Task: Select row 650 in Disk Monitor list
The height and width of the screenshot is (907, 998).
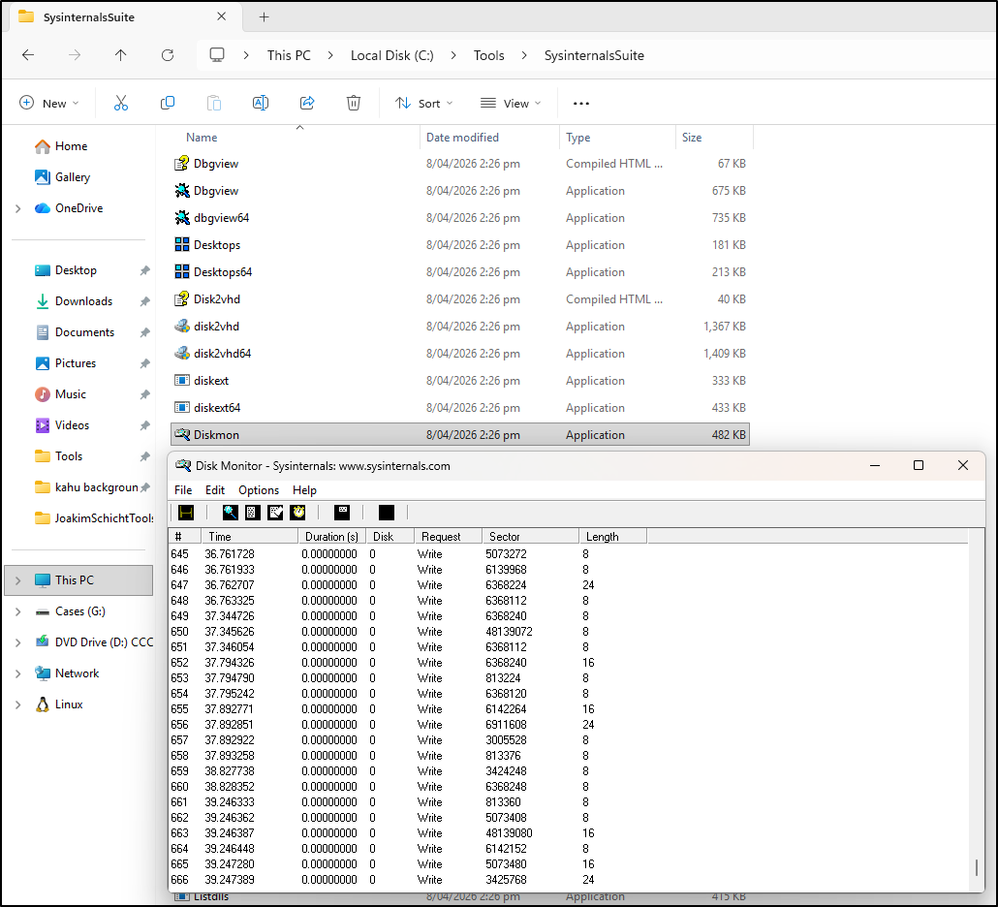Action: [x=569, y=632]
